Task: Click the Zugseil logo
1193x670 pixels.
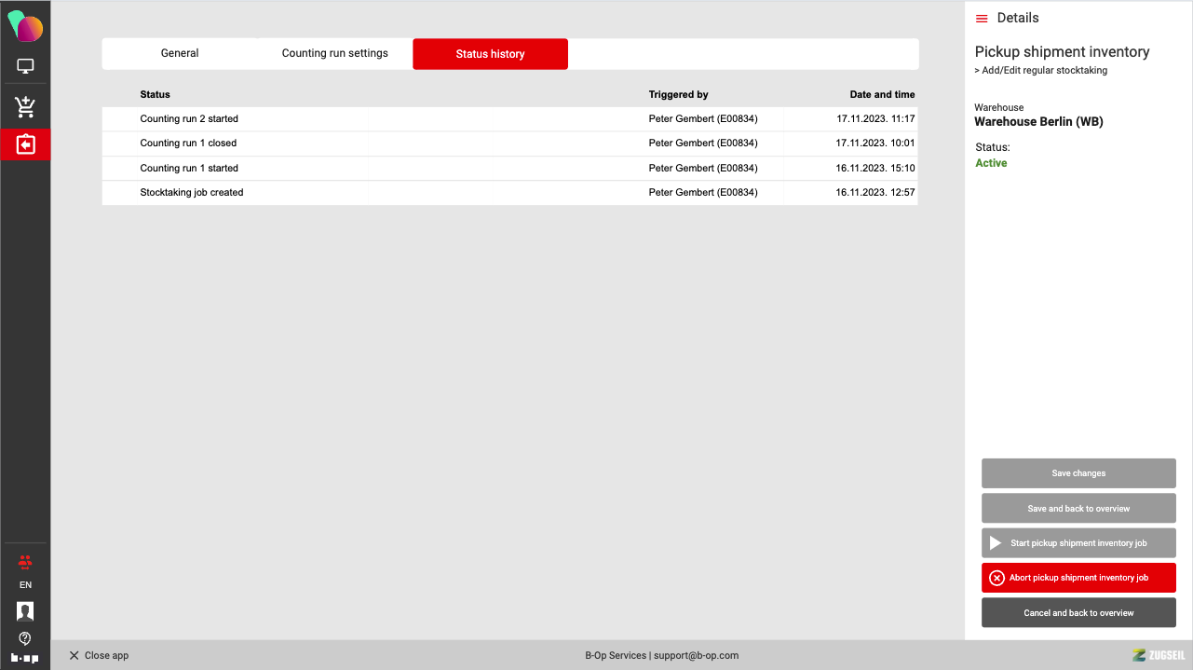Action: click(1158, 655)
